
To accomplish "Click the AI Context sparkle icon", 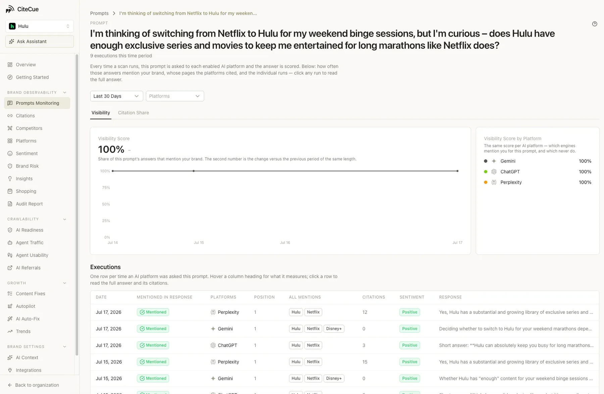I will (x=10, y=357).
